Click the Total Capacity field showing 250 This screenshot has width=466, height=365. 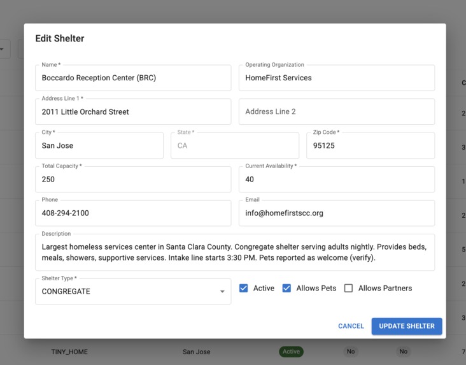(133, 180)
